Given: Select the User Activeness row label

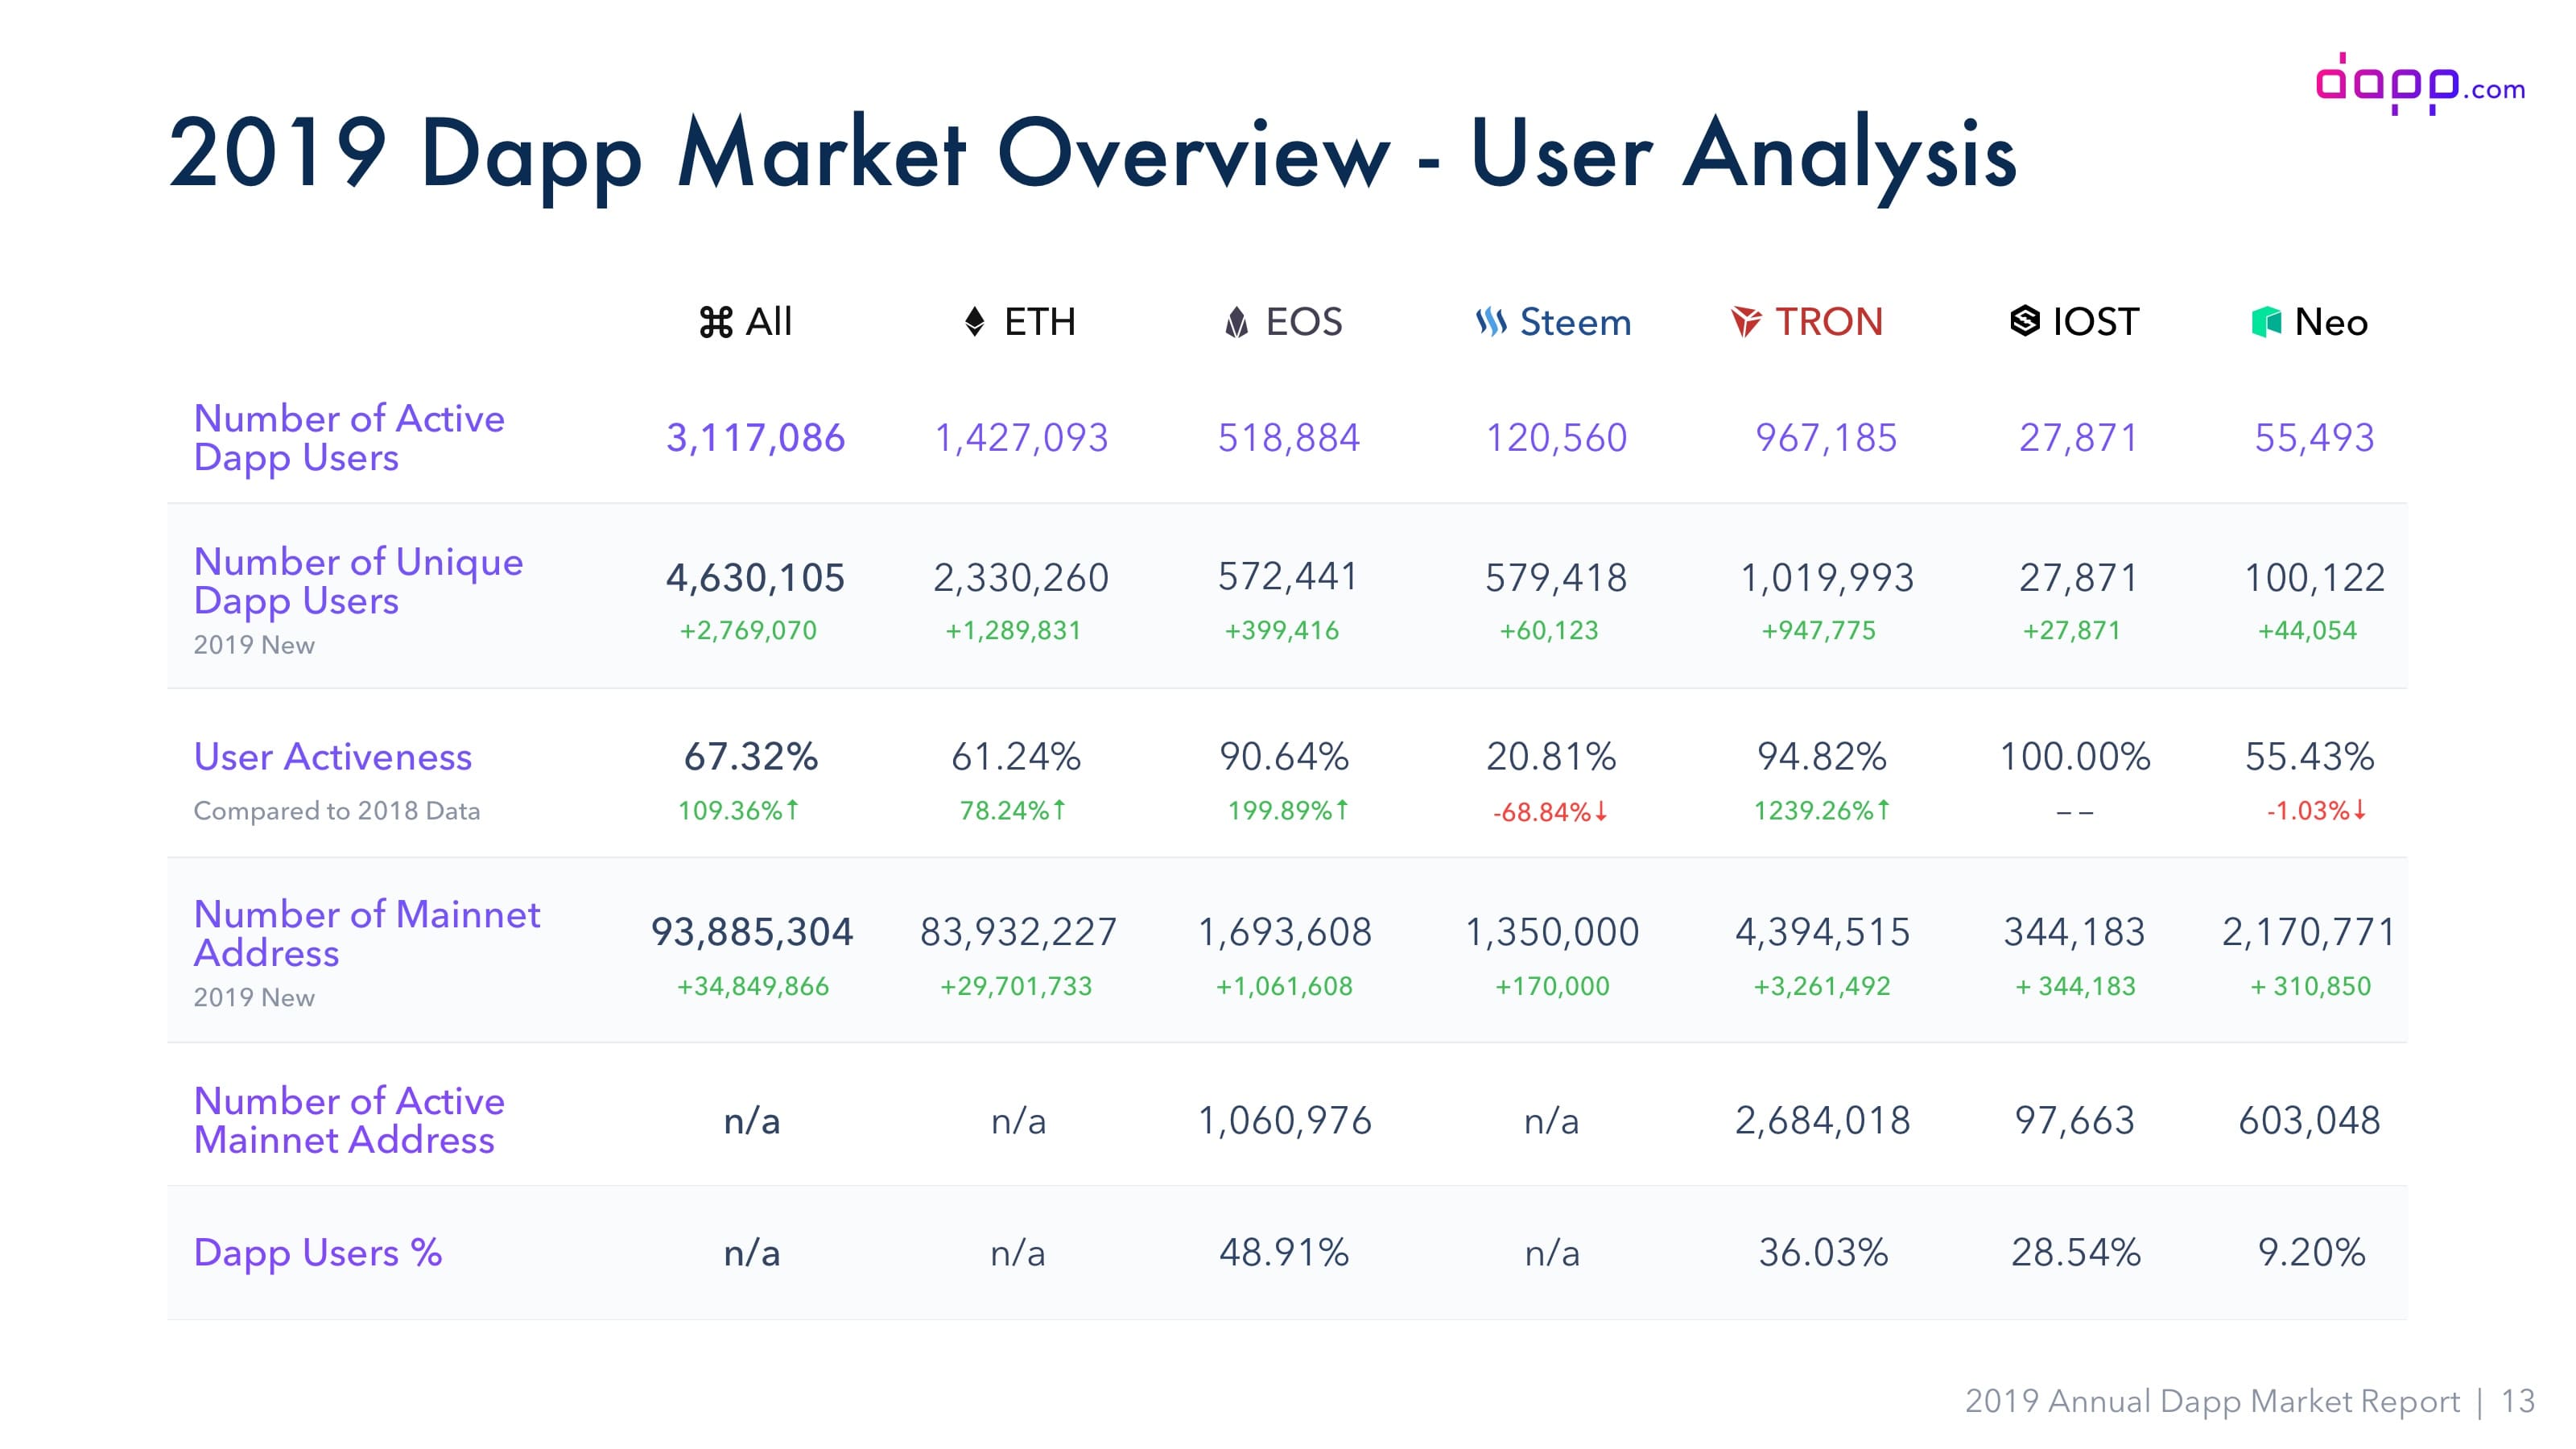Looking at the screenshot, I should 332,757.
